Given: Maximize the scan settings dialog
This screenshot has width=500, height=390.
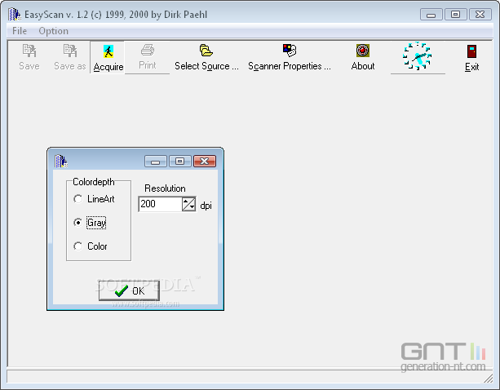Looking at the screenshot, I should pos(179,161).
